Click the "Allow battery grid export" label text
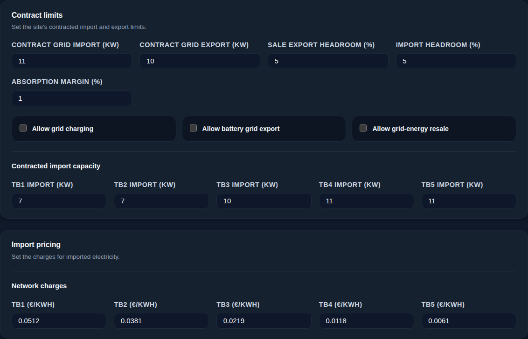Viewport: 528px width, 339px height. coord(241,129)
